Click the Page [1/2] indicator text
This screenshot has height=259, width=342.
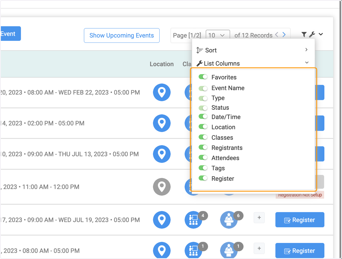tap(187, 35)
